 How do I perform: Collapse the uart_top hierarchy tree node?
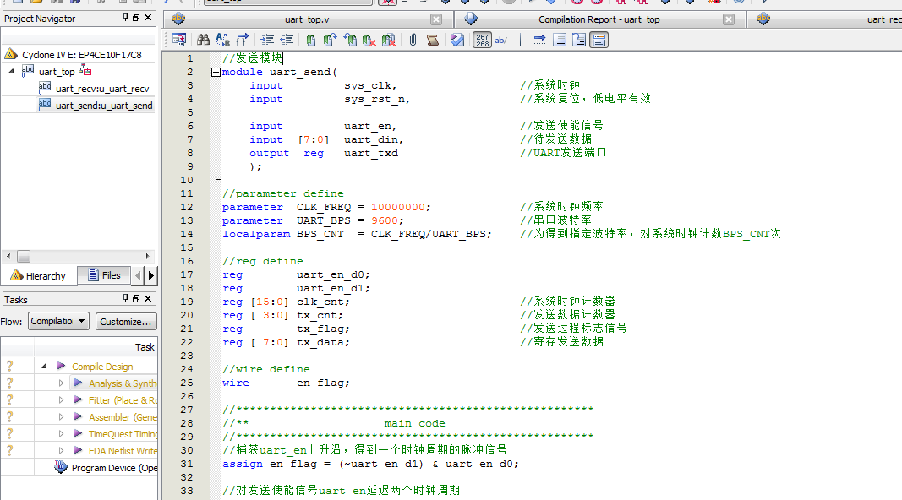(12, 72)
